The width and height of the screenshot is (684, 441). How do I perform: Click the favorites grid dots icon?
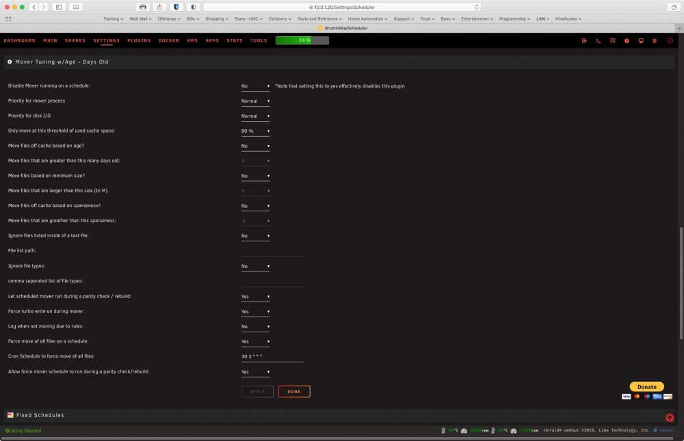pyautogui.click(x=8, y=18)
